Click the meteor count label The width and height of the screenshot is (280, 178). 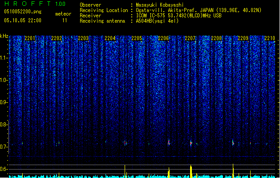(x=63, y=14)
